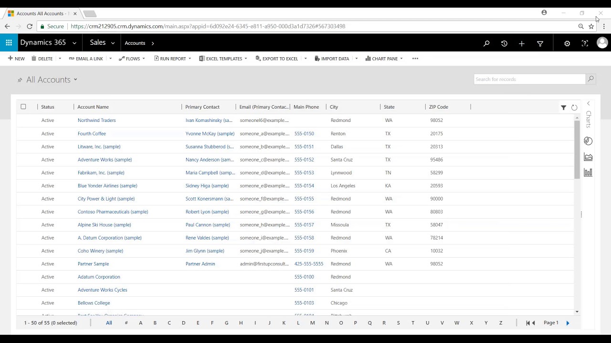Open Email a Link dropdown arrow
The width and height of the screenshot is (611, 343).
pos(110,59)
